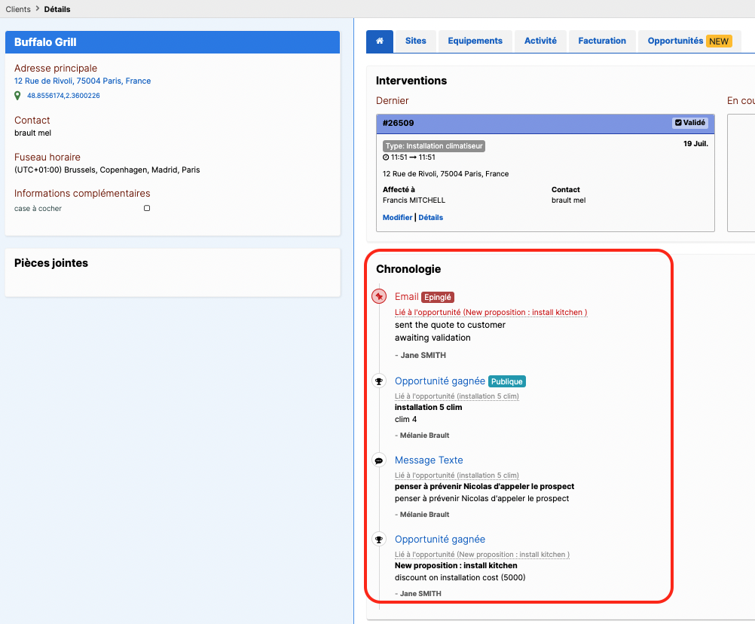This screenshot has width=755, height=624.
Task: Click Modifier on intervention #26509
Action: point(397,218)
